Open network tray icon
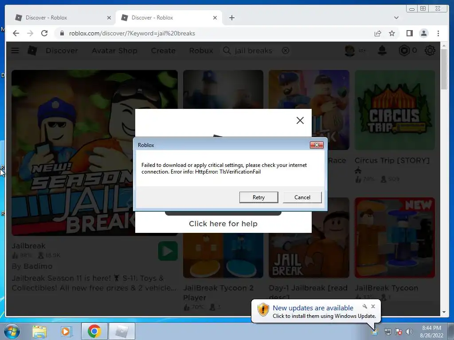The width and height of the screenshot is (454, 340). click(x=387, y=332)
